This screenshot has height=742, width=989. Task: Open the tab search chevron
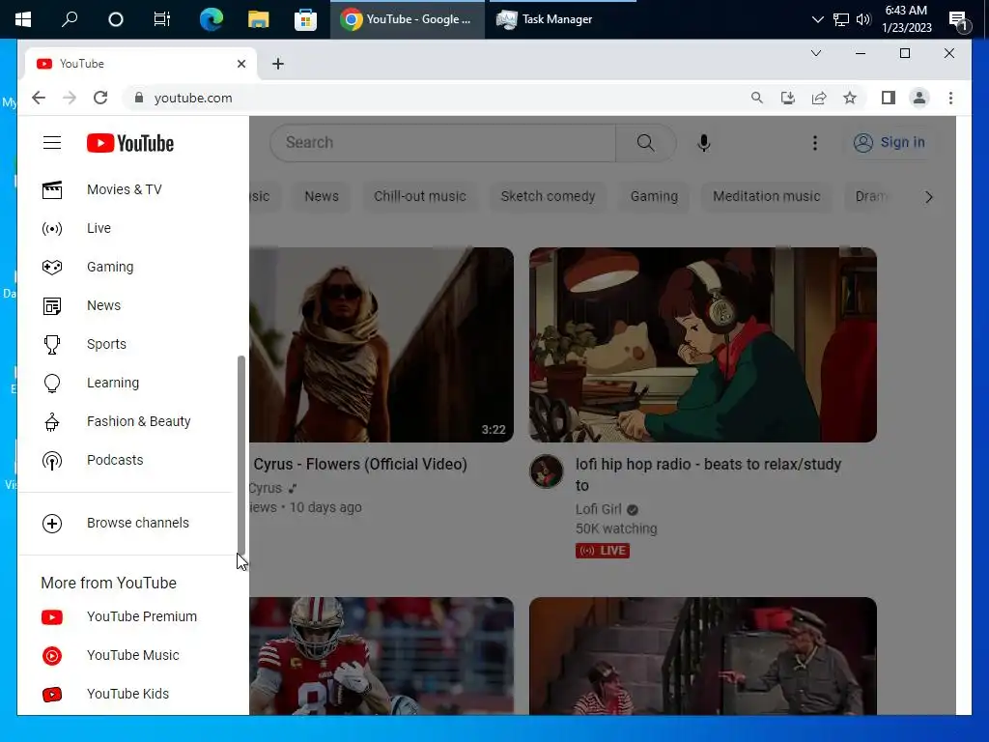pyautogui.click(x=815, y=53)
